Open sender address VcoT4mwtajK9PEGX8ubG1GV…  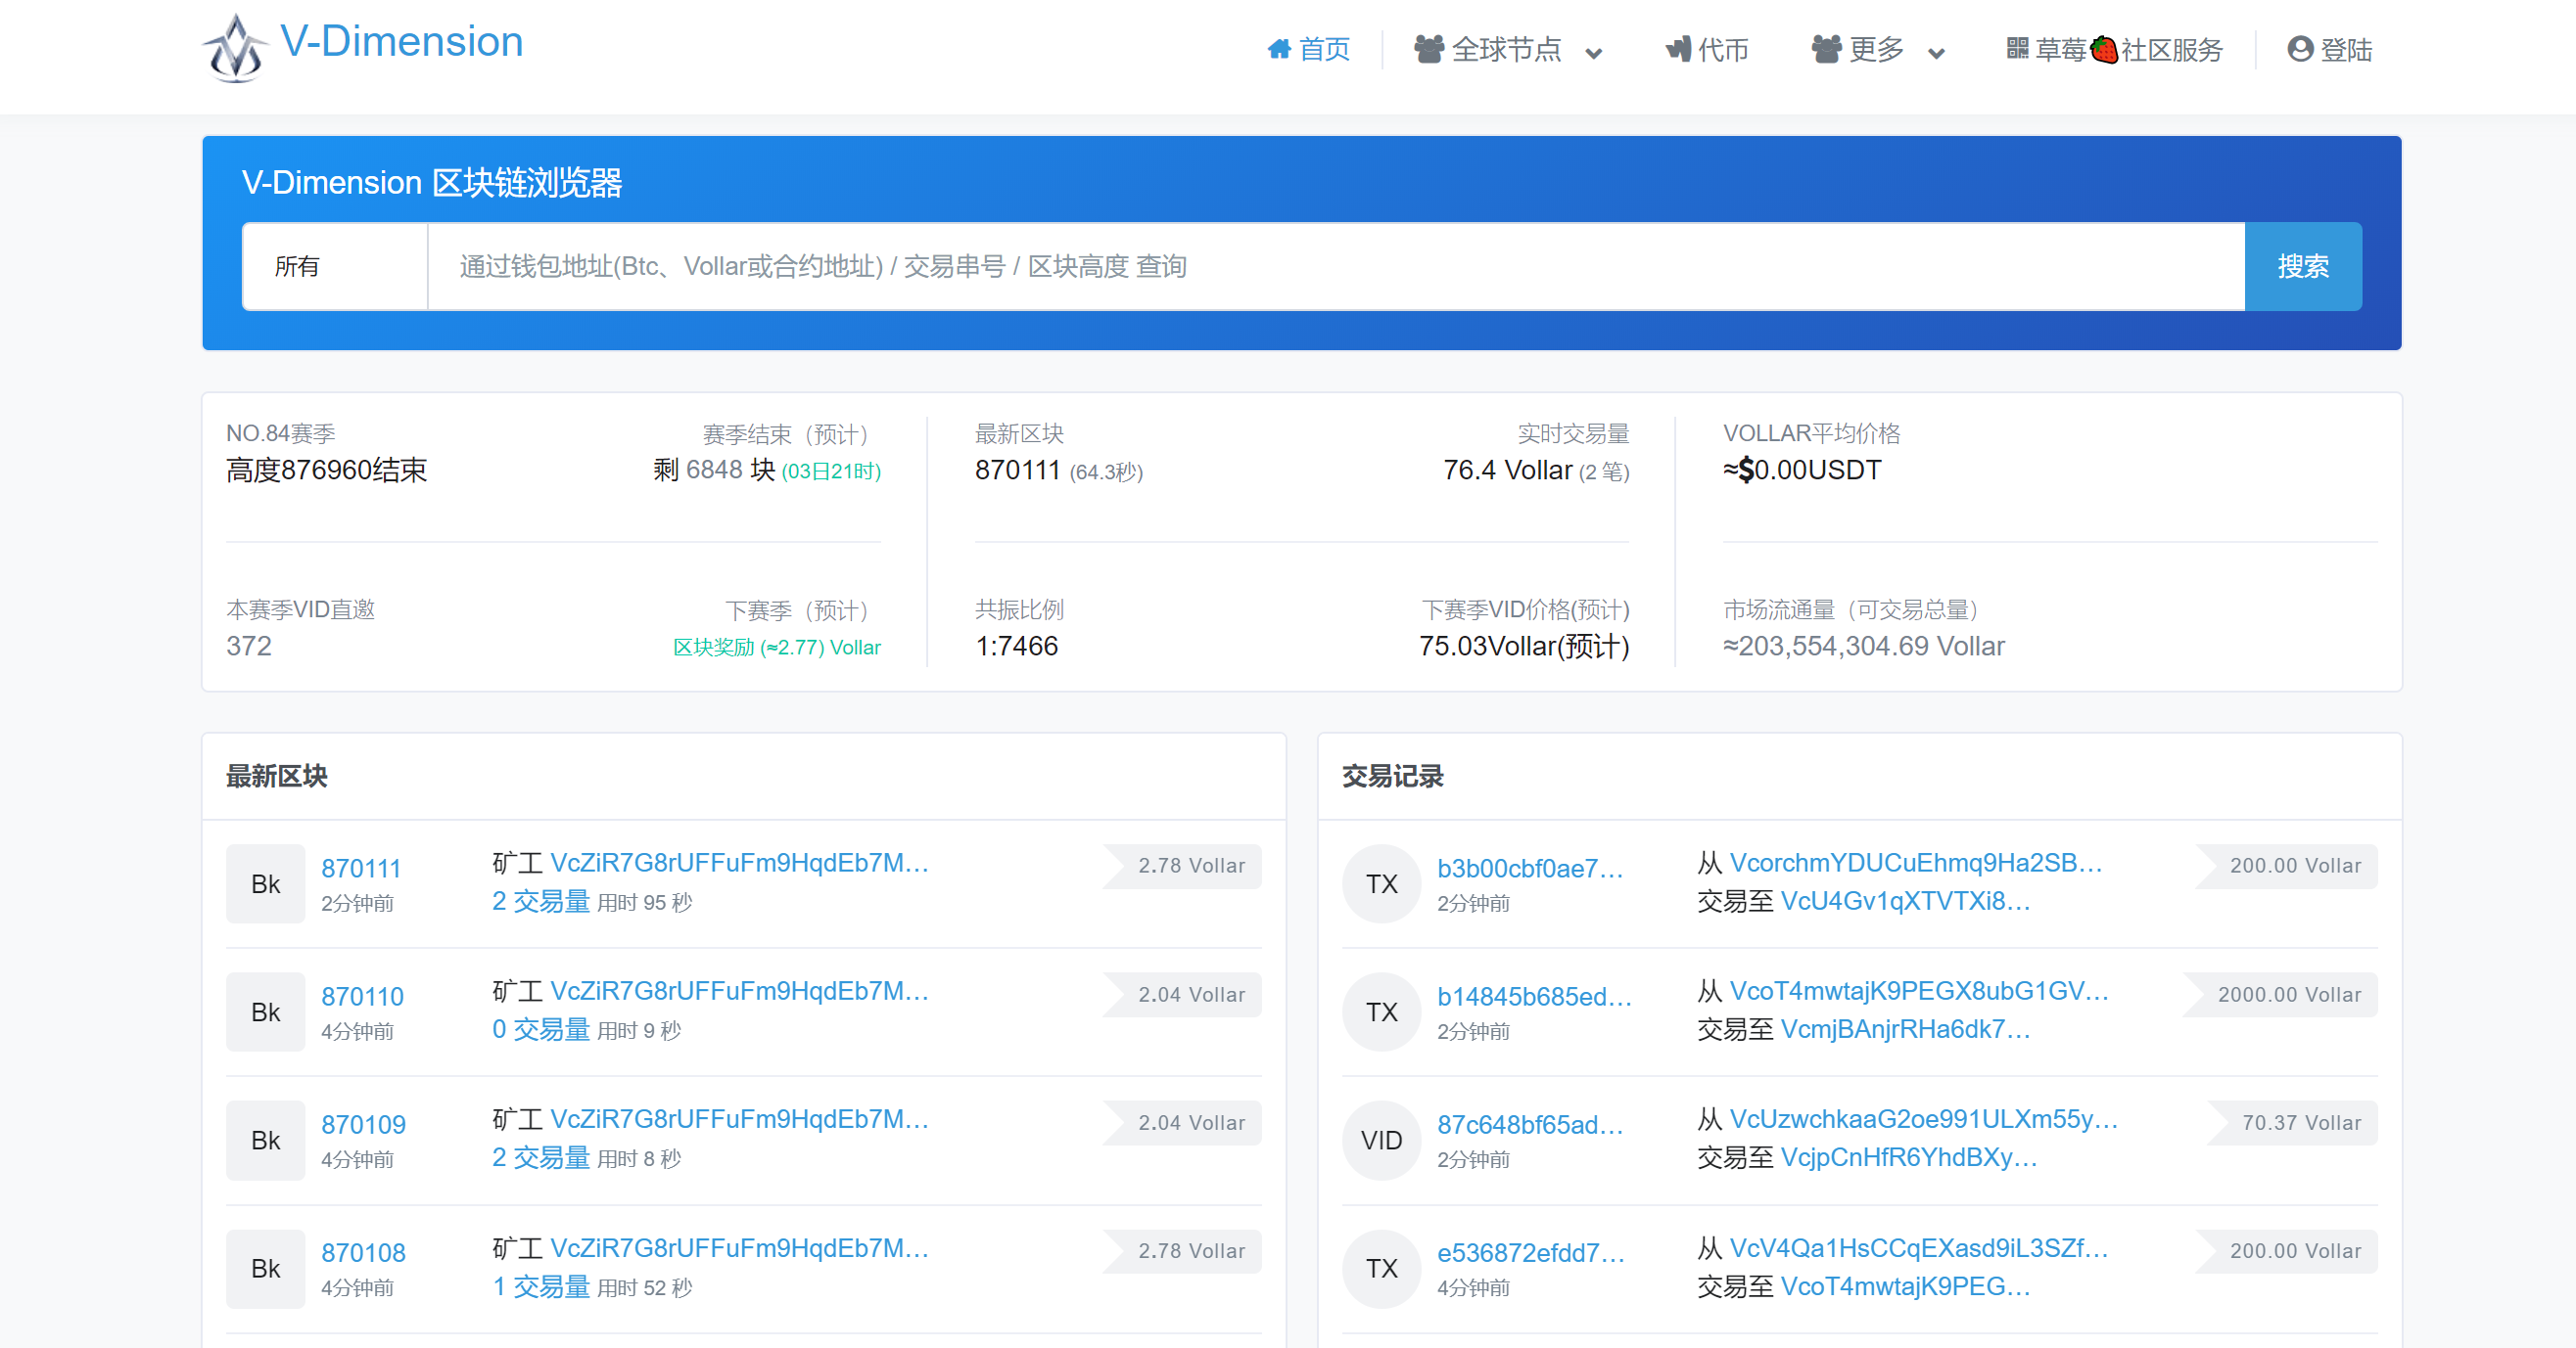1919,990
